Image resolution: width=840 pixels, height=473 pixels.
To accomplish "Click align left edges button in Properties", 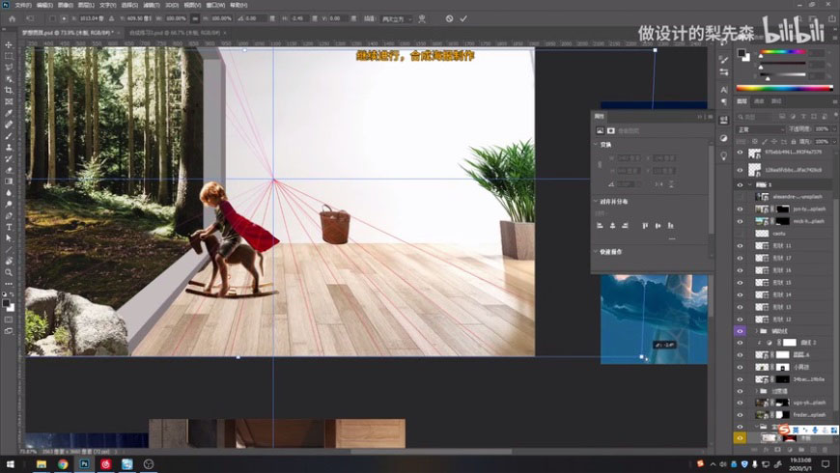I will (600, 226).
